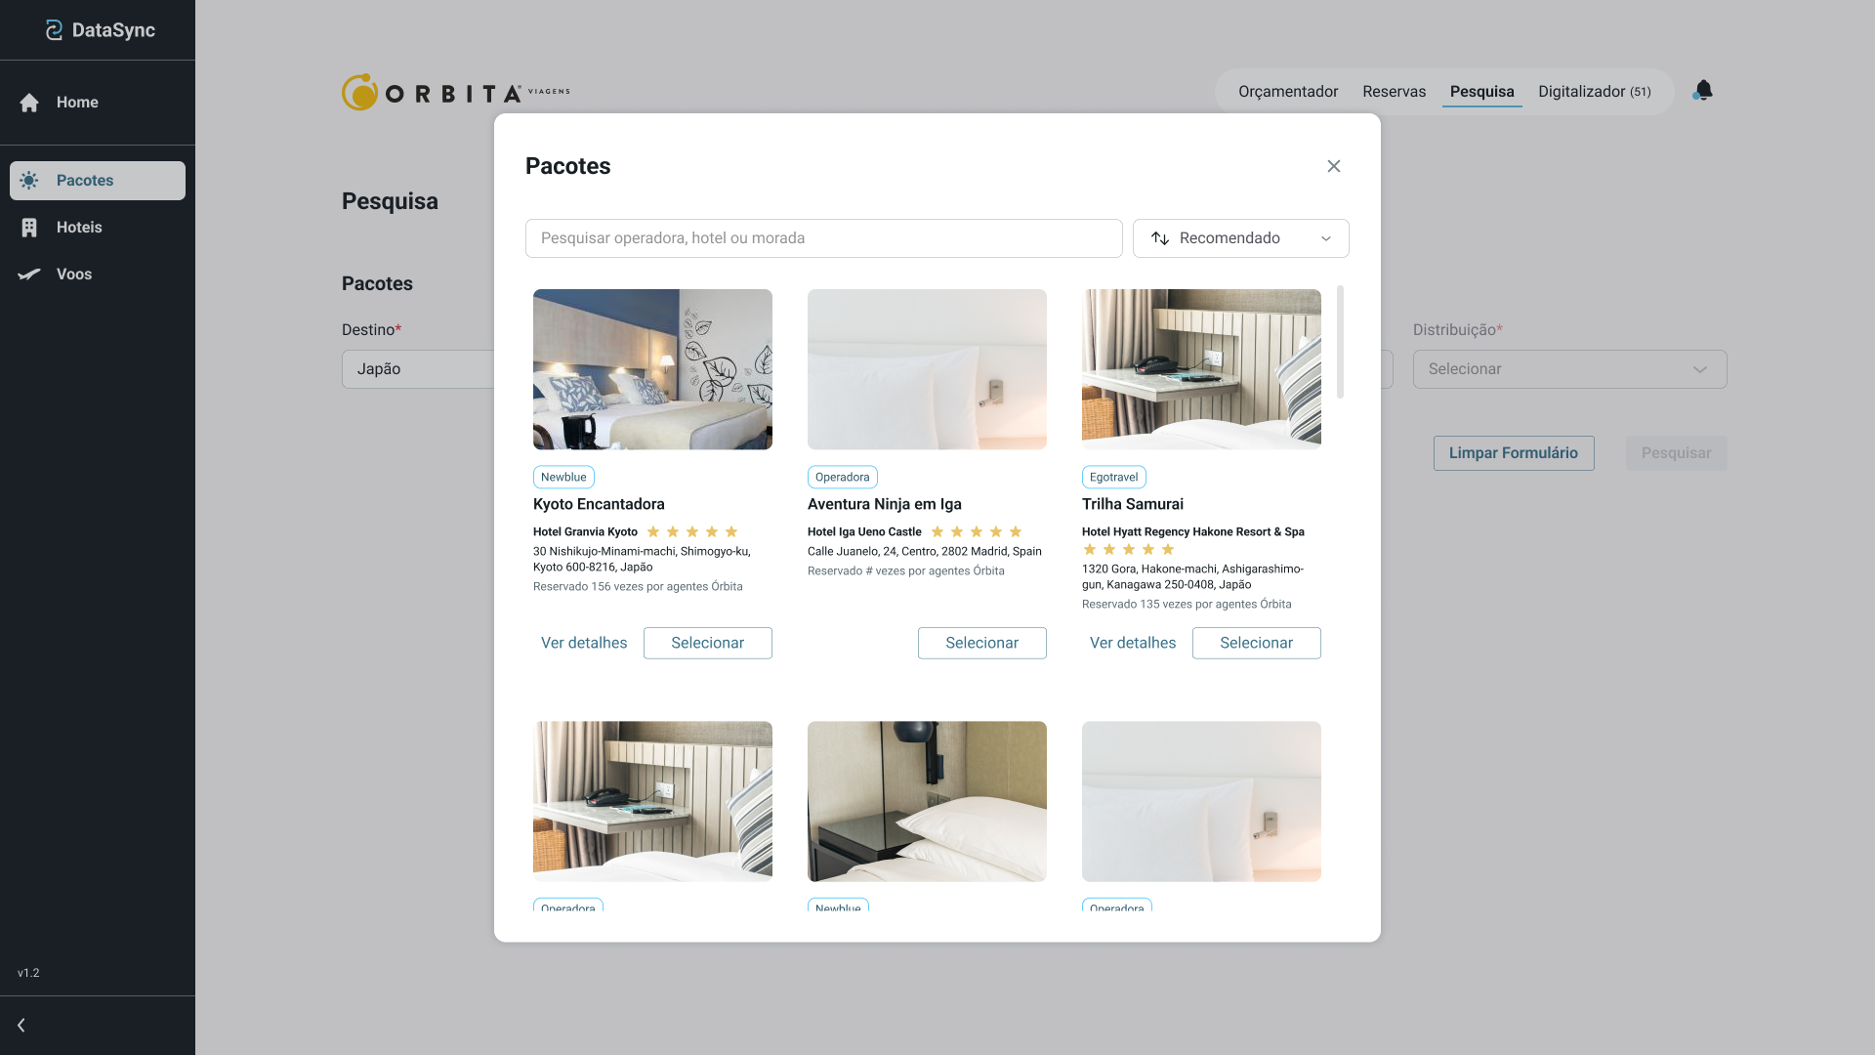Open the Destino Japão field

(418, 369)
